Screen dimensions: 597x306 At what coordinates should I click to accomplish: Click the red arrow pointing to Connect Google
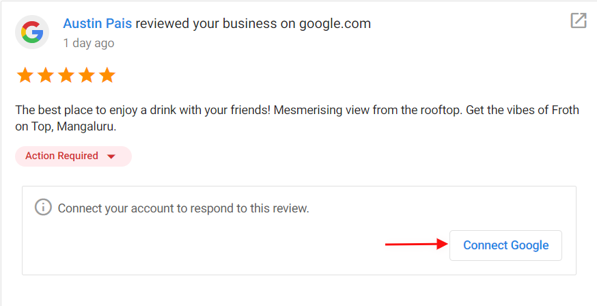point(417,244)
